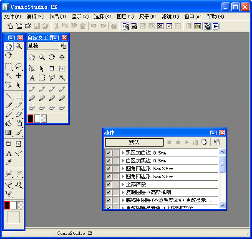
Task: Click the actions list scrollbar down arrow
Action: (x=222, y=205)
